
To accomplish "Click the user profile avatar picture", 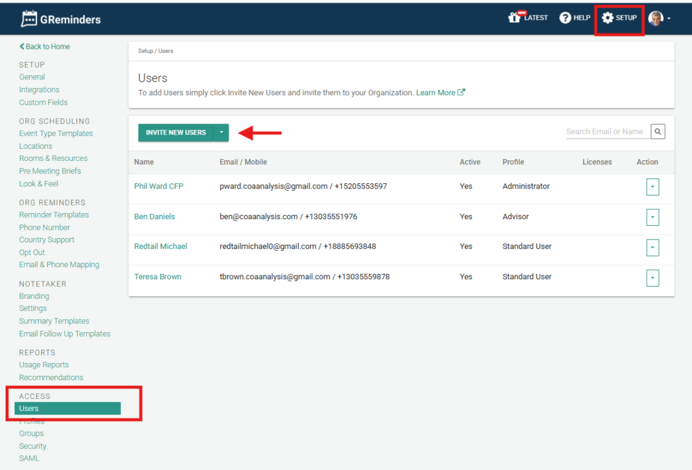I will (x=655, y=18).
